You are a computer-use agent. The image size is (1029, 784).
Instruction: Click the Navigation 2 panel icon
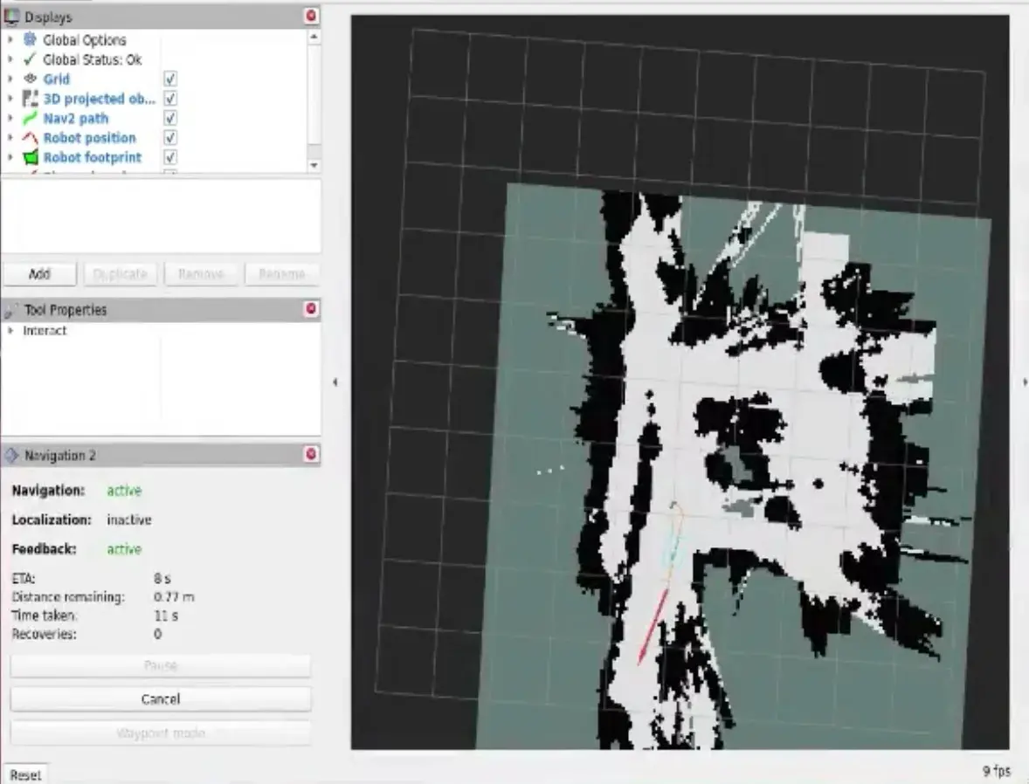[x=11, y=455]
